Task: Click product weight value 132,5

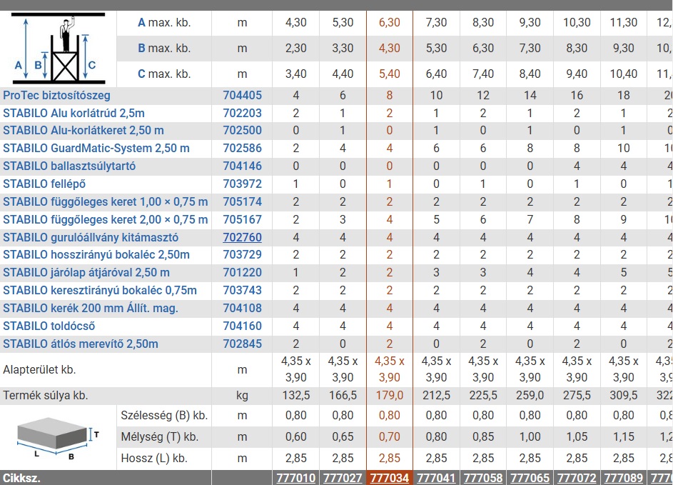Action: pos(295,395)
